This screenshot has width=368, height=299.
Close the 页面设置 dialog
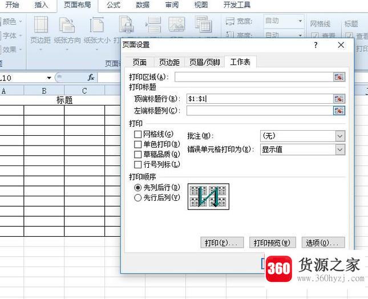pyautogui.click(x=341, y=45)
